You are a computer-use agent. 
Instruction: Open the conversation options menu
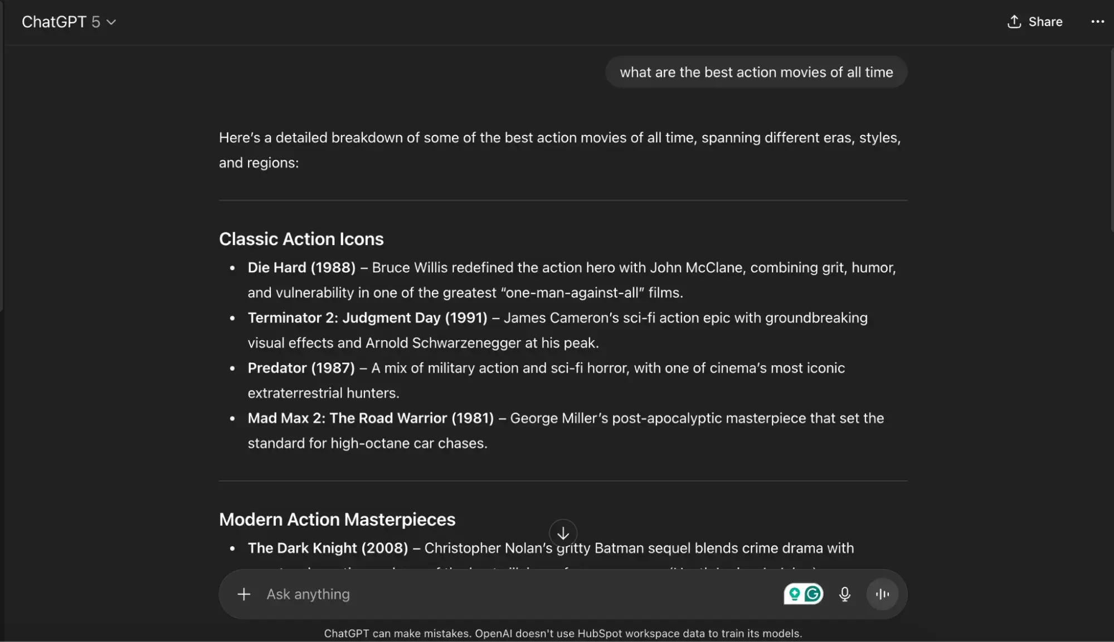pyautogui.click(x=1097, y=22)
